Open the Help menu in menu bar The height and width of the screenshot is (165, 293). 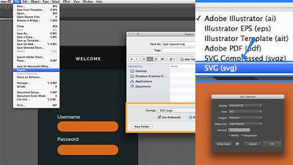coord(99,2)
